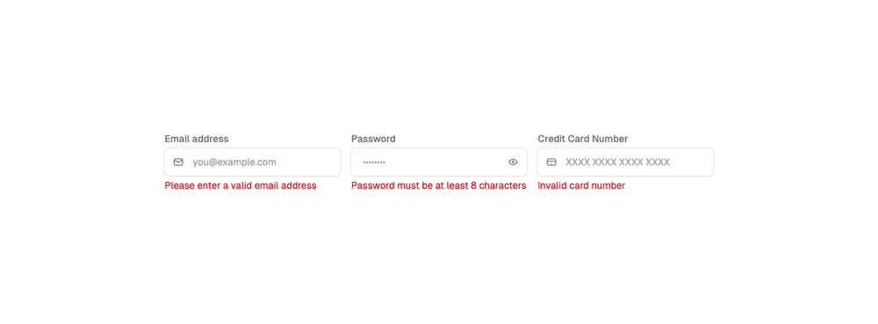878x324 pixels.
Task: Click the first XXXX group in card placeholder
Action: point(578,162)
